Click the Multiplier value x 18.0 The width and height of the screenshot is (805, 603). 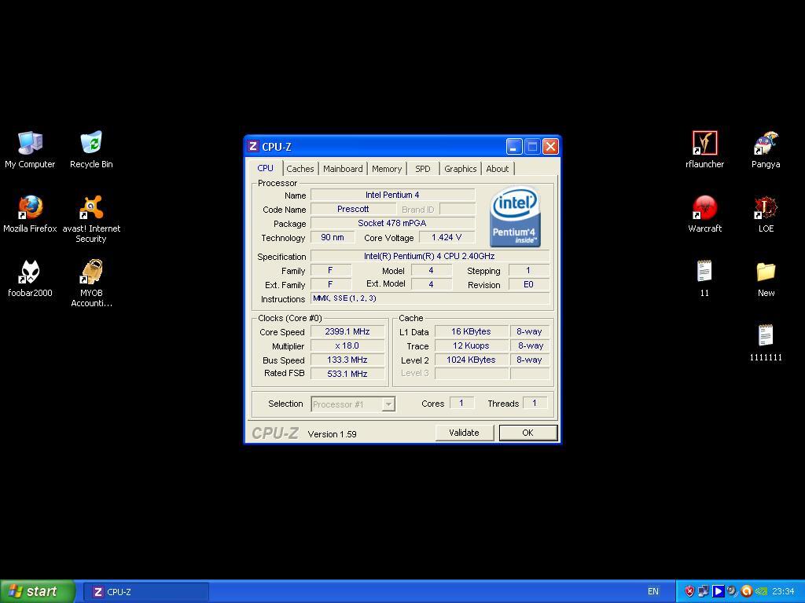(x=347, y=345)
